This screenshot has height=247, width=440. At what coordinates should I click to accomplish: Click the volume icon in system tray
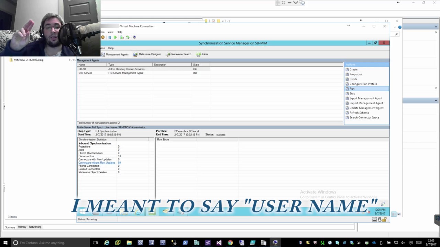click(403, 243)
